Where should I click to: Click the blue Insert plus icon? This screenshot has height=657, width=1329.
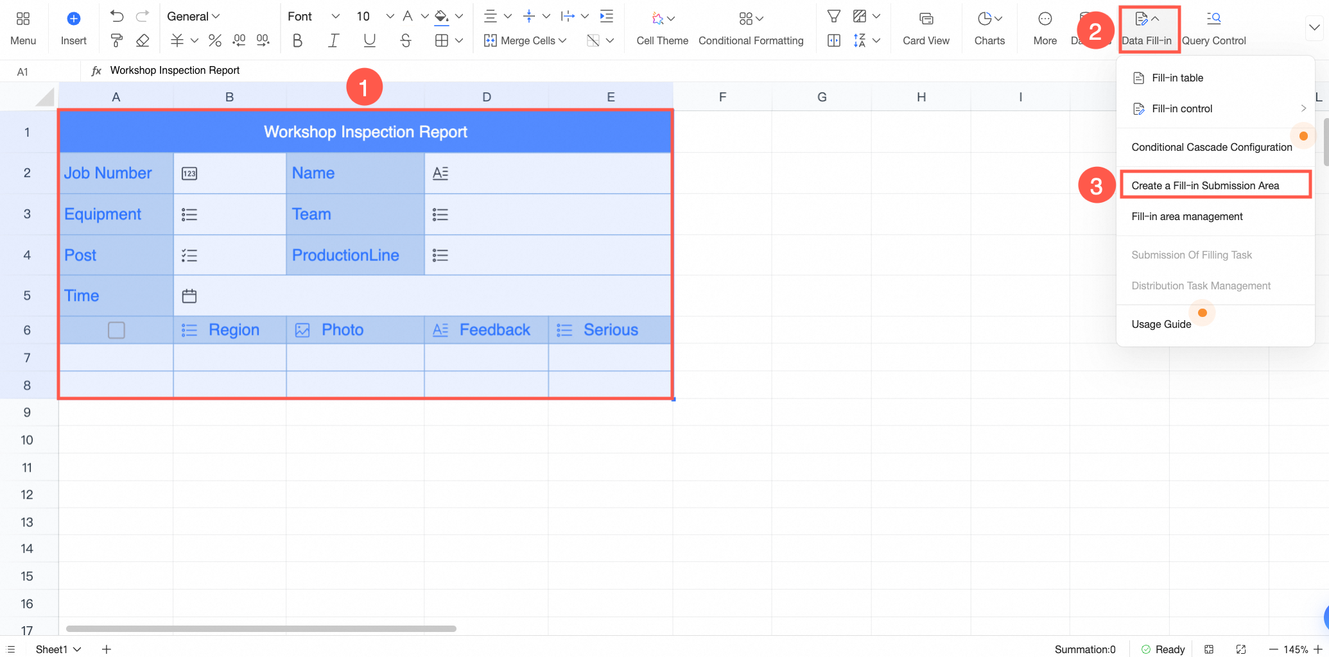point(74,19)
